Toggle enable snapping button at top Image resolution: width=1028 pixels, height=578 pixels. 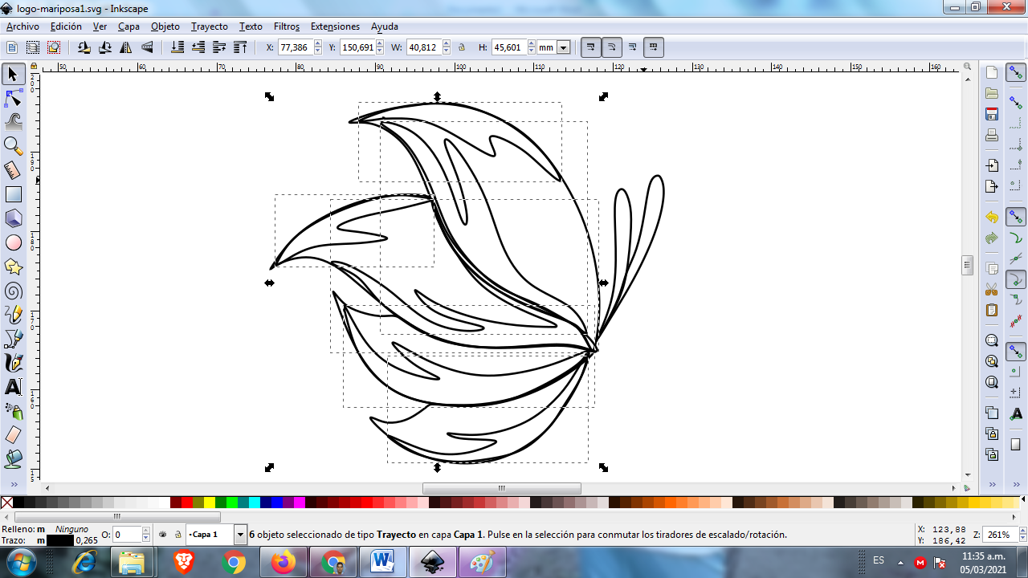[1016, 73]
